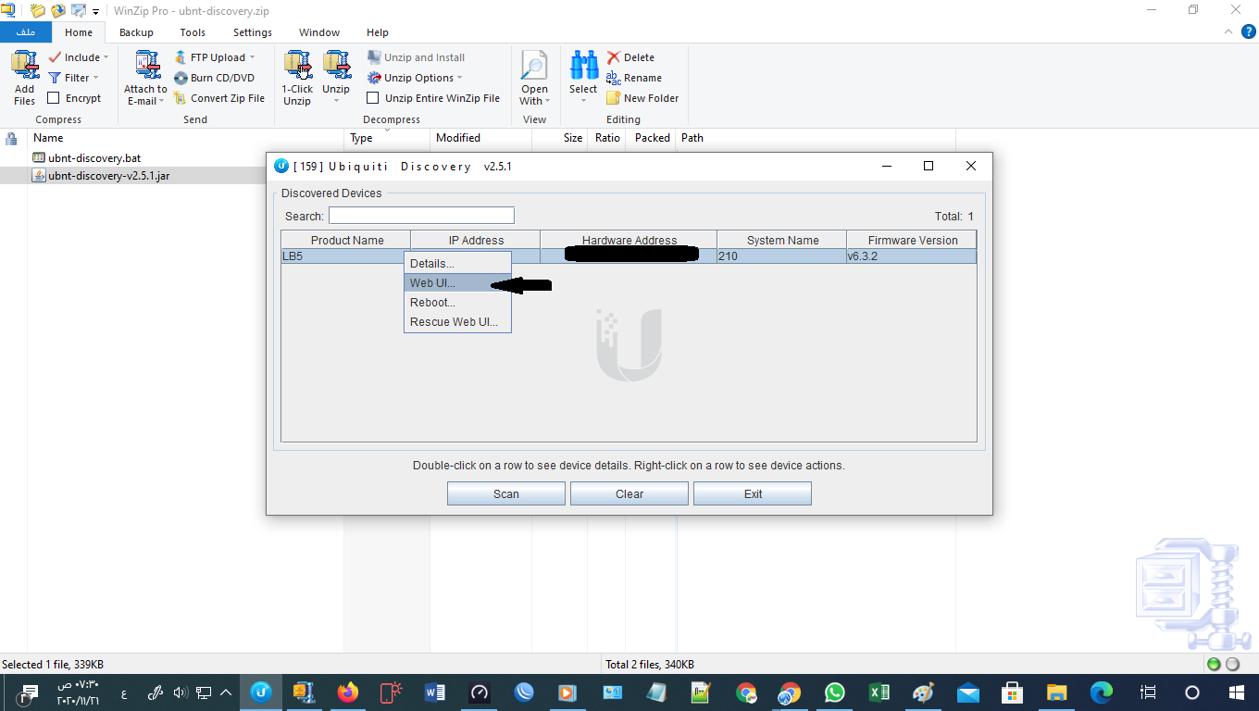Screen dimensions: 1259x711
Task: Sort by Product Name column header
Action: point(346,240)
